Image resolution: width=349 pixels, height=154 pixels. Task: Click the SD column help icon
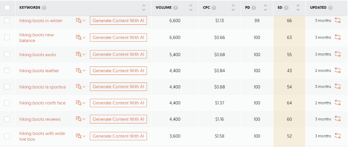point(286,8)
